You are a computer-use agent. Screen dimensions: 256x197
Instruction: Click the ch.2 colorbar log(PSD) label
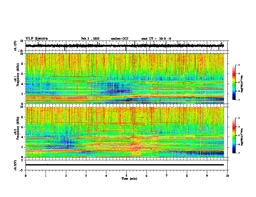pyautogui.click(x=242, y=137)
